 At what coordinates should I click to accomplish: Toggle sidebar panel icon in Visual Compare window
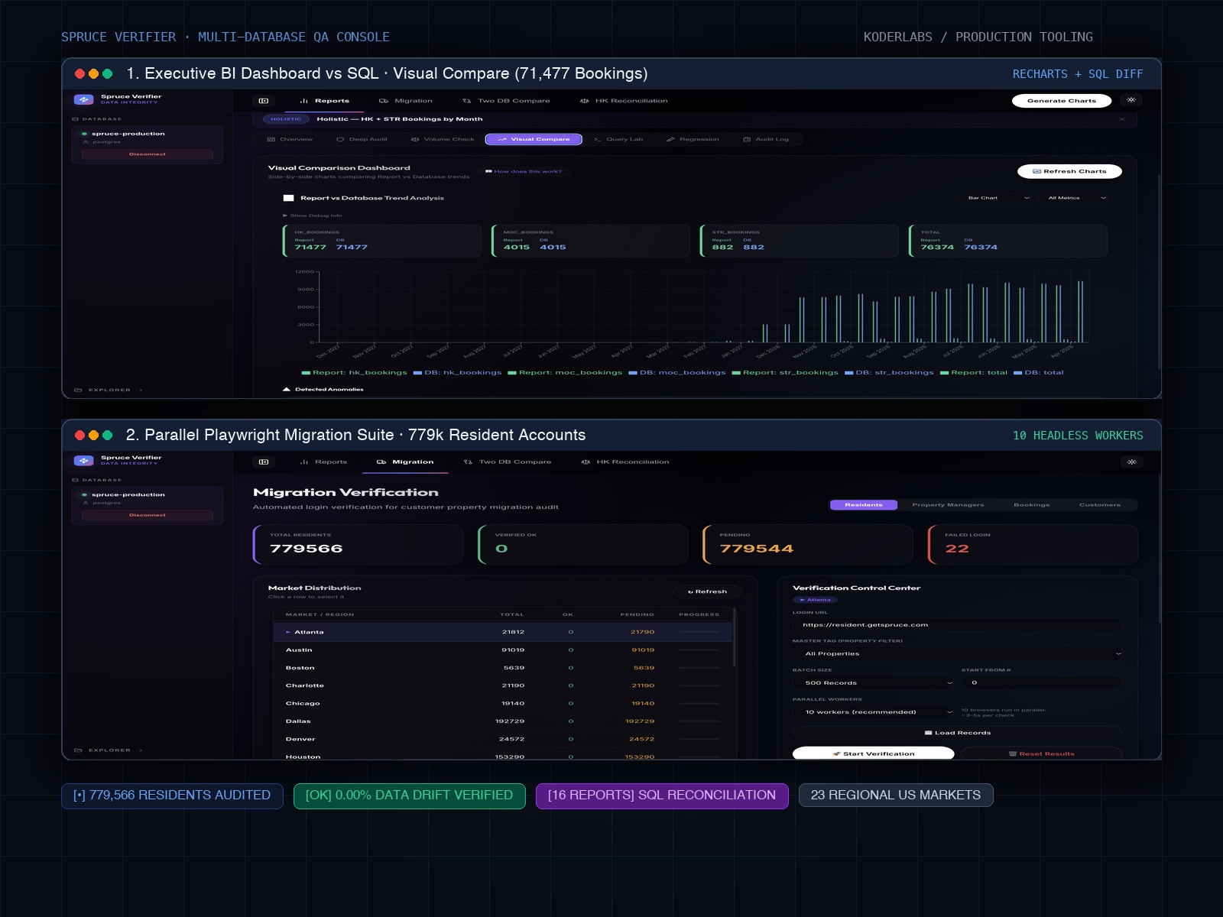(x=264, y=101)
